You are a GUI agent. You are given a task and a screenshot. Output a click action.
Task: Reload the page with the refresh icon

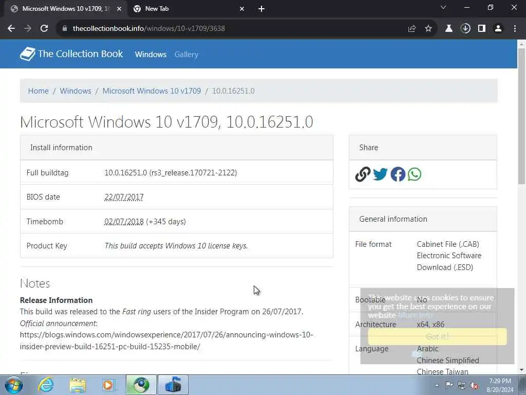[44, 29]
